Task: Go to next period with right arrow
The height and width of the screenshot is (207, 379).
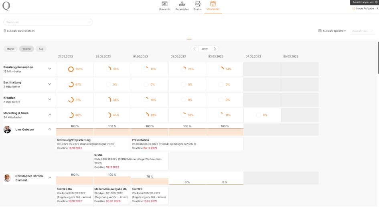Action: tap(215, 49)
